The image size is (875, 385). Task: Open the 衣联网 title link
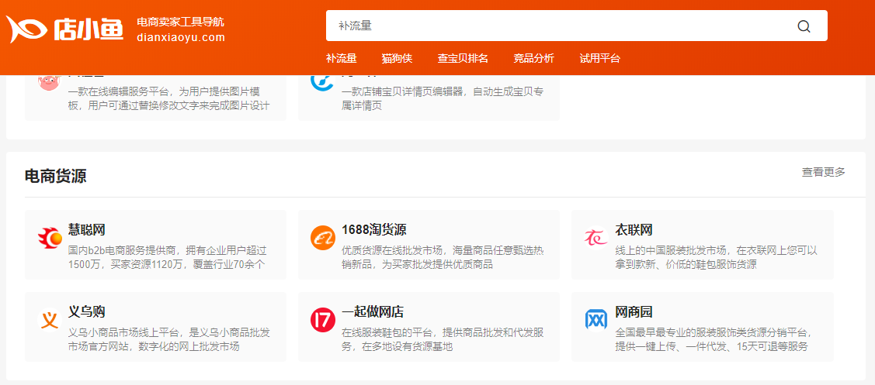click(634, 229)
